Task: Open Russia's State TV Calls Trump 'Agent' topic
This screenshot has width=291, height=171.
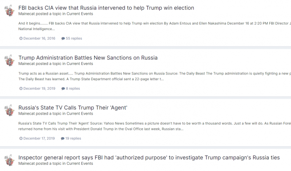Action: click(x=73, y=107)
